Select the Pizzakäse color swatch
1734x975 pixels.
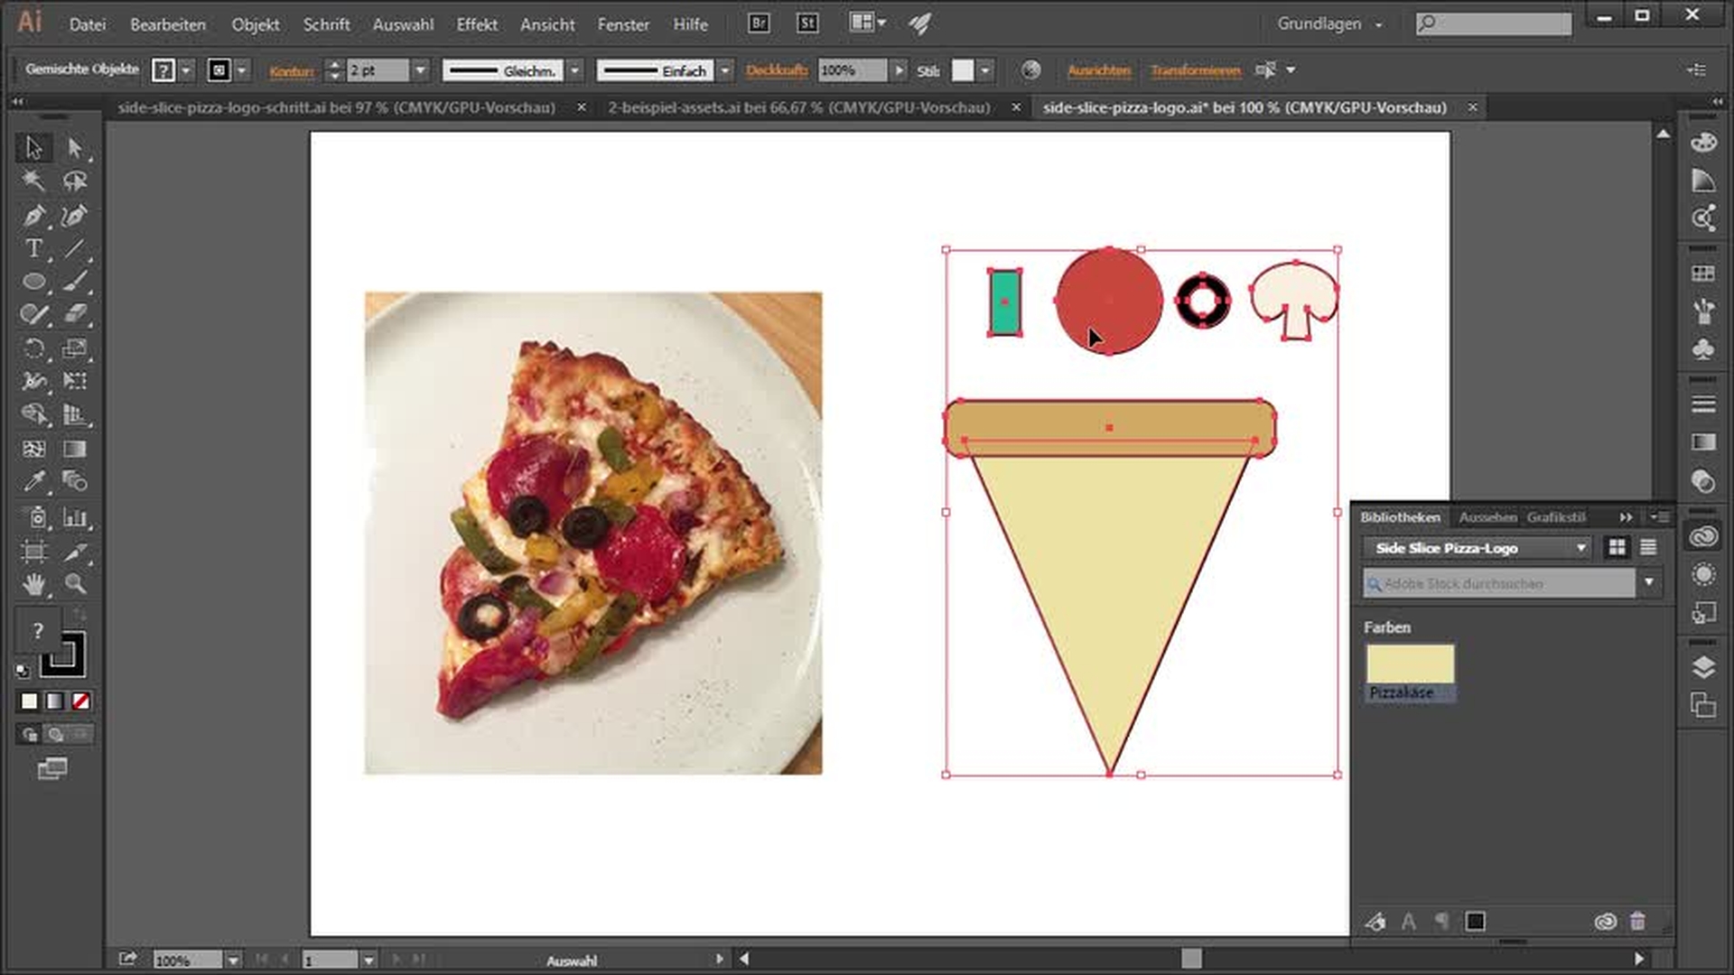[1409, 664]
